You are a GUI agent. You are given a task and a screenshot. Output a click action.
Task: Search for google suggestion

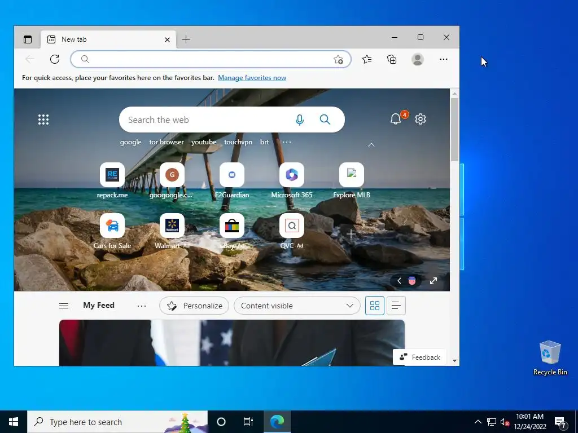point(130,142)
